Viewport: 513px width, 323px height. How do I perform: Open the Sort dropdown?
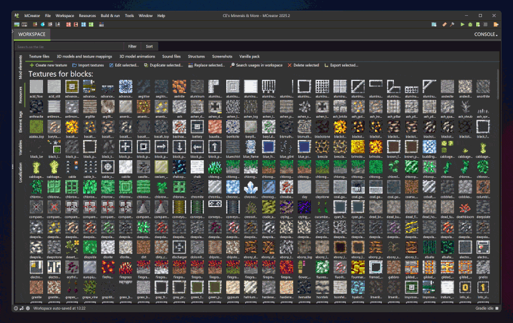click(149, 46)
